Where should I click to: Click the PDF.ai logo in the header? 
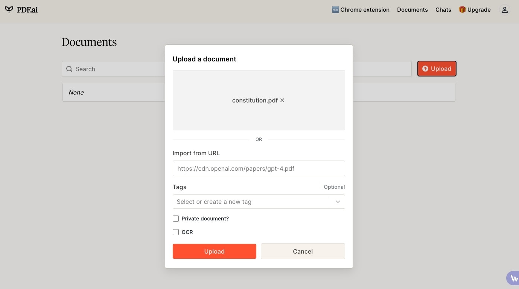point(21,10)
